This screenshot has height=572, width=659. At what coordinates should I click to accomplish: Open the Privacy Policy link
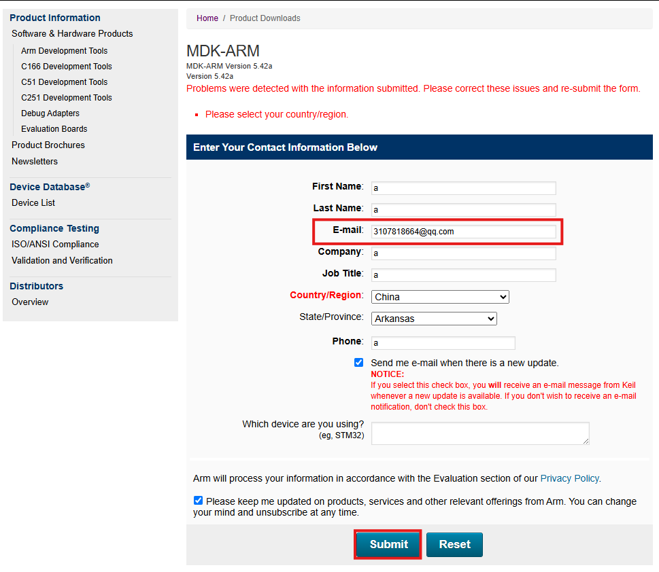[x=569, y=479]
